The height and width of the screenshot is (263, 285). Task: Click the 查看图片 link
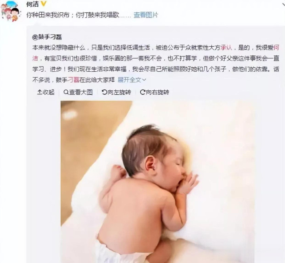pyautogui.click(x=146, y=15)
